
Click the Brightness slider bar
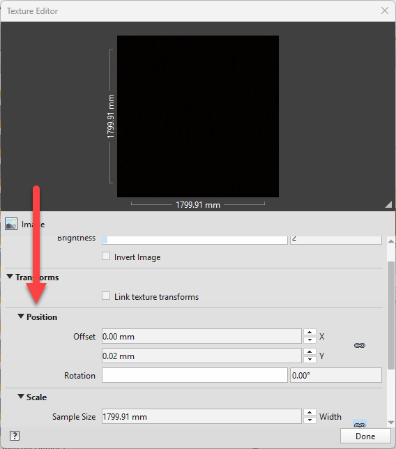[195, 240]
